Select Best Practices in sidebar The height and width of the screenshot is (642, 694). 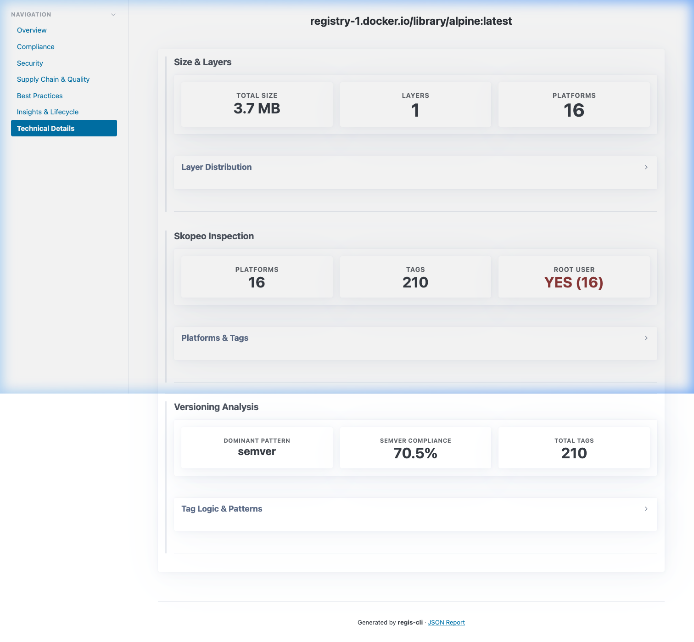pos(40,96)
